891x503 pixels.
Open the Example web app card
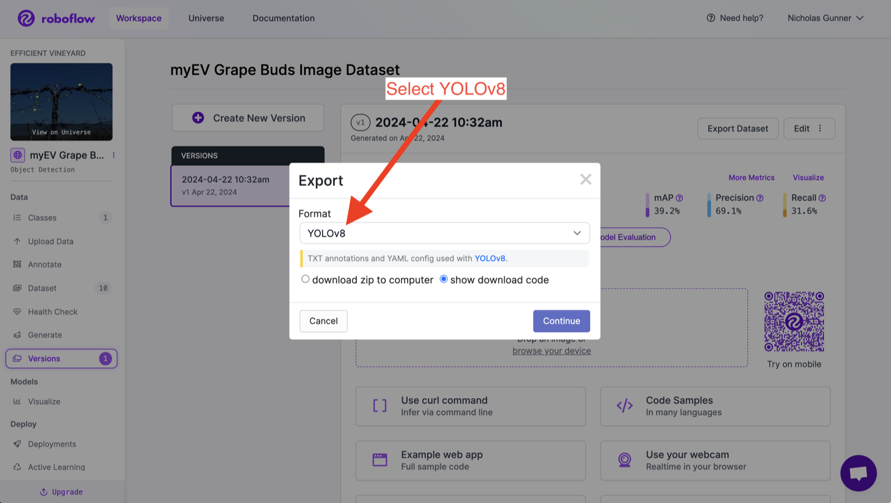pyautogui.click(x=471, y=460)
